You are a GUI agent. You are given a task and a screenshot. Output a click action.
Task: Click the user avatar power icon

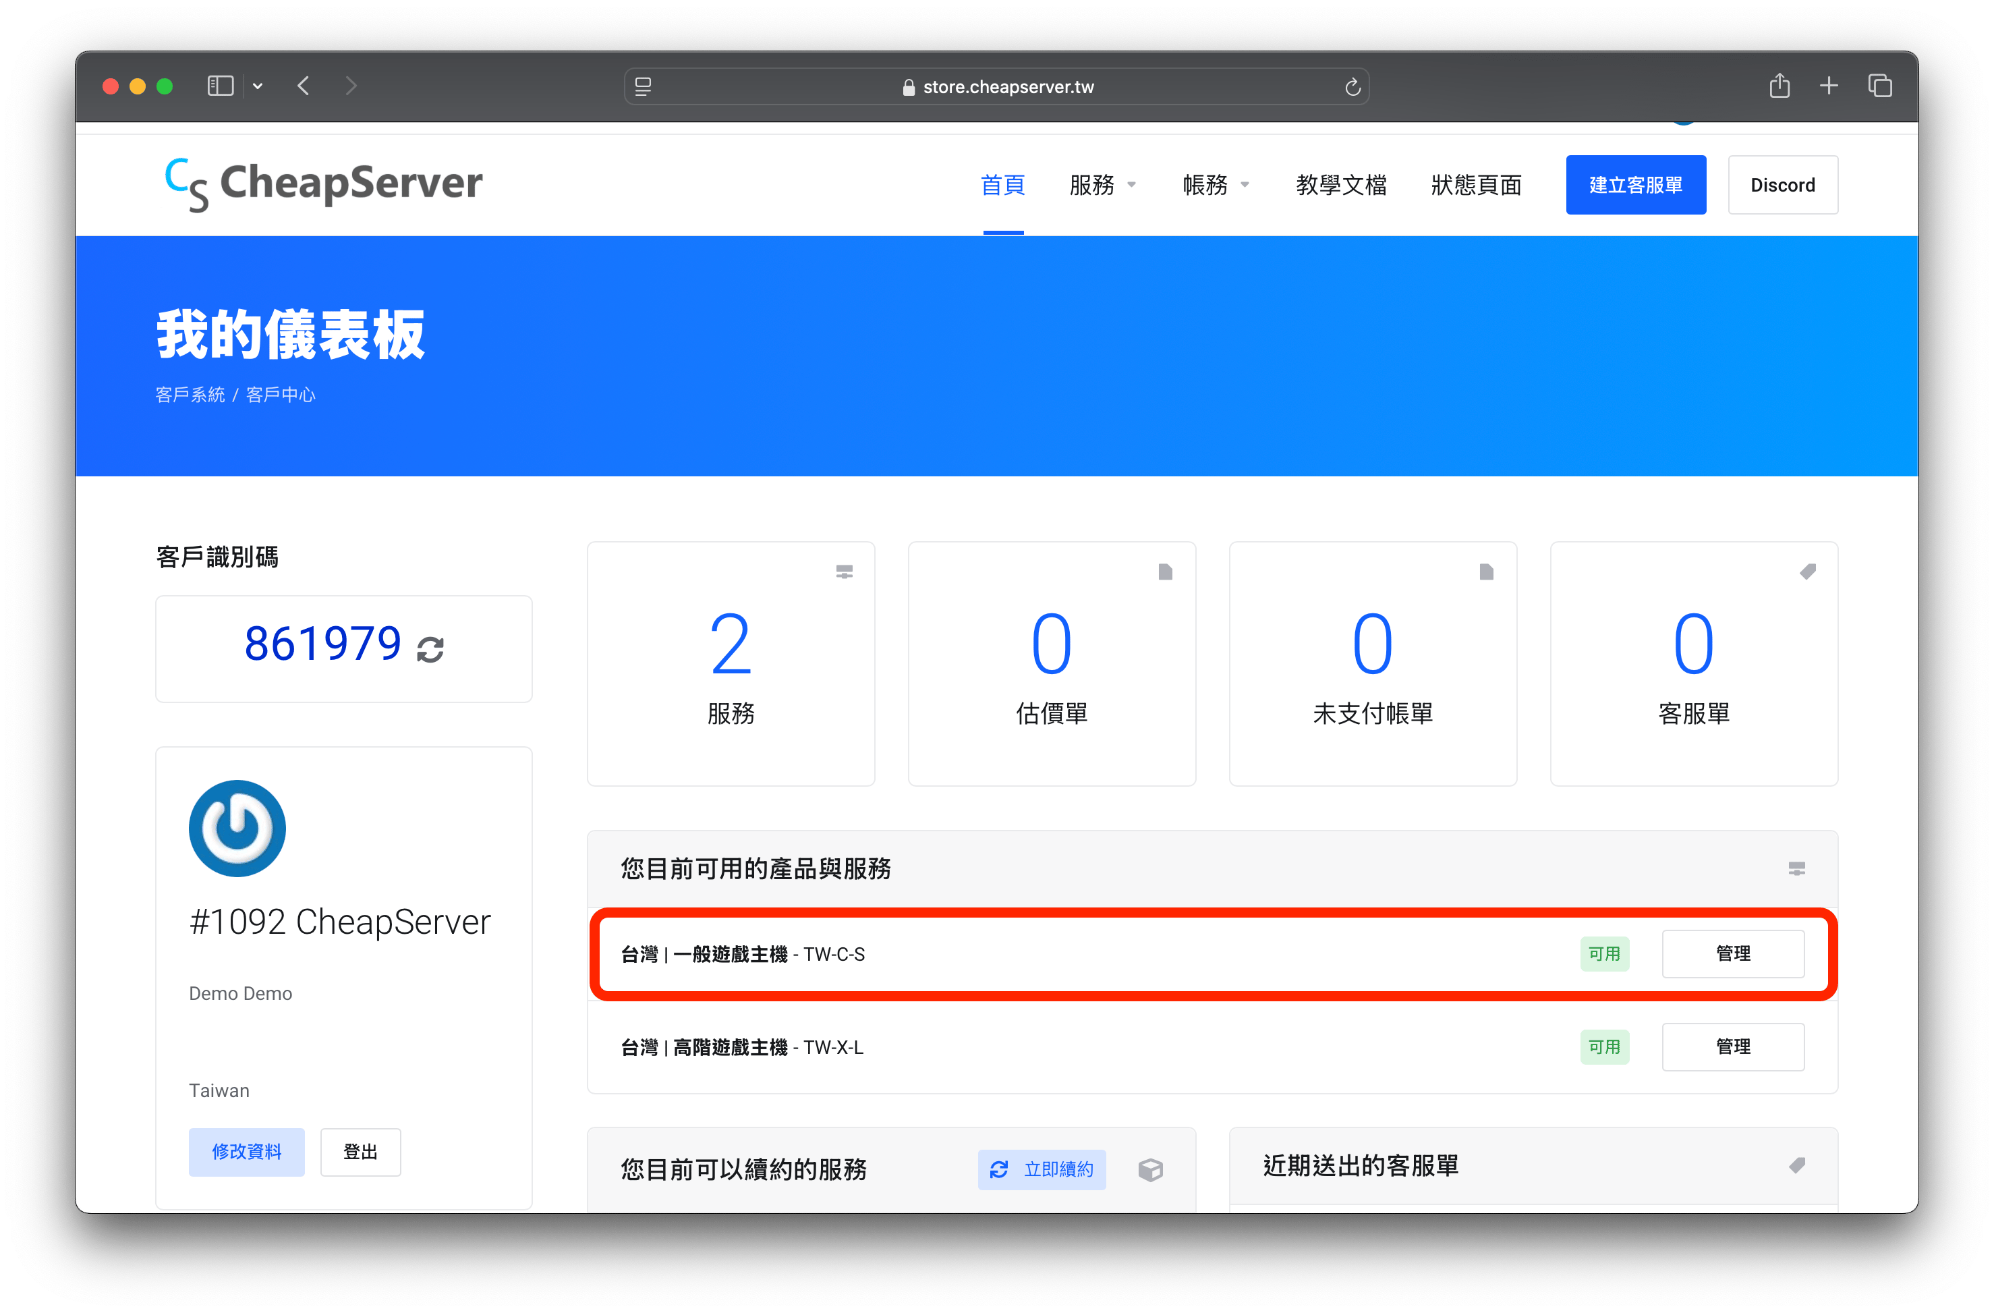pos(237,828)
